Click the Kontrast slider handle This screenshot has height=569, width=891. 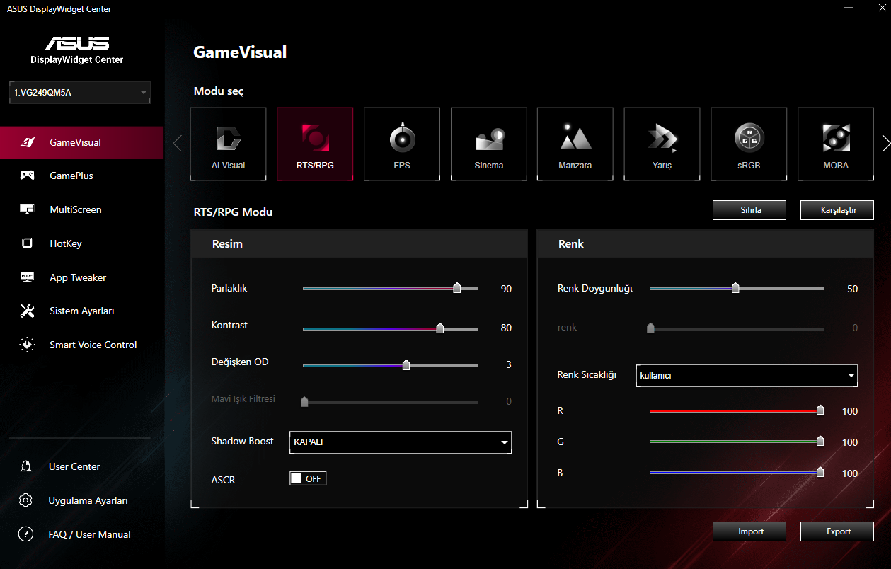click(x=440, y=328)
